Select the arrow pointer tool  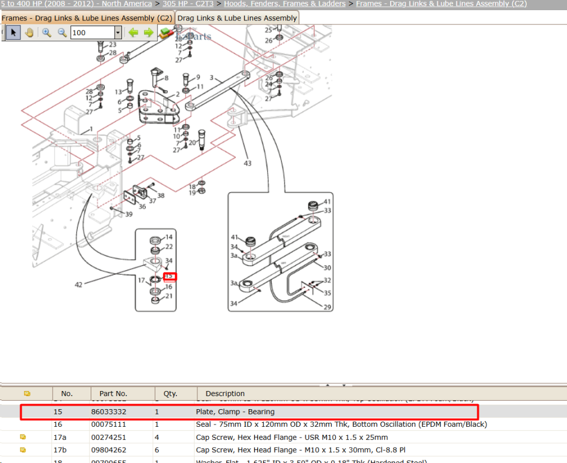pyautogui.click(x=14, y=33)
